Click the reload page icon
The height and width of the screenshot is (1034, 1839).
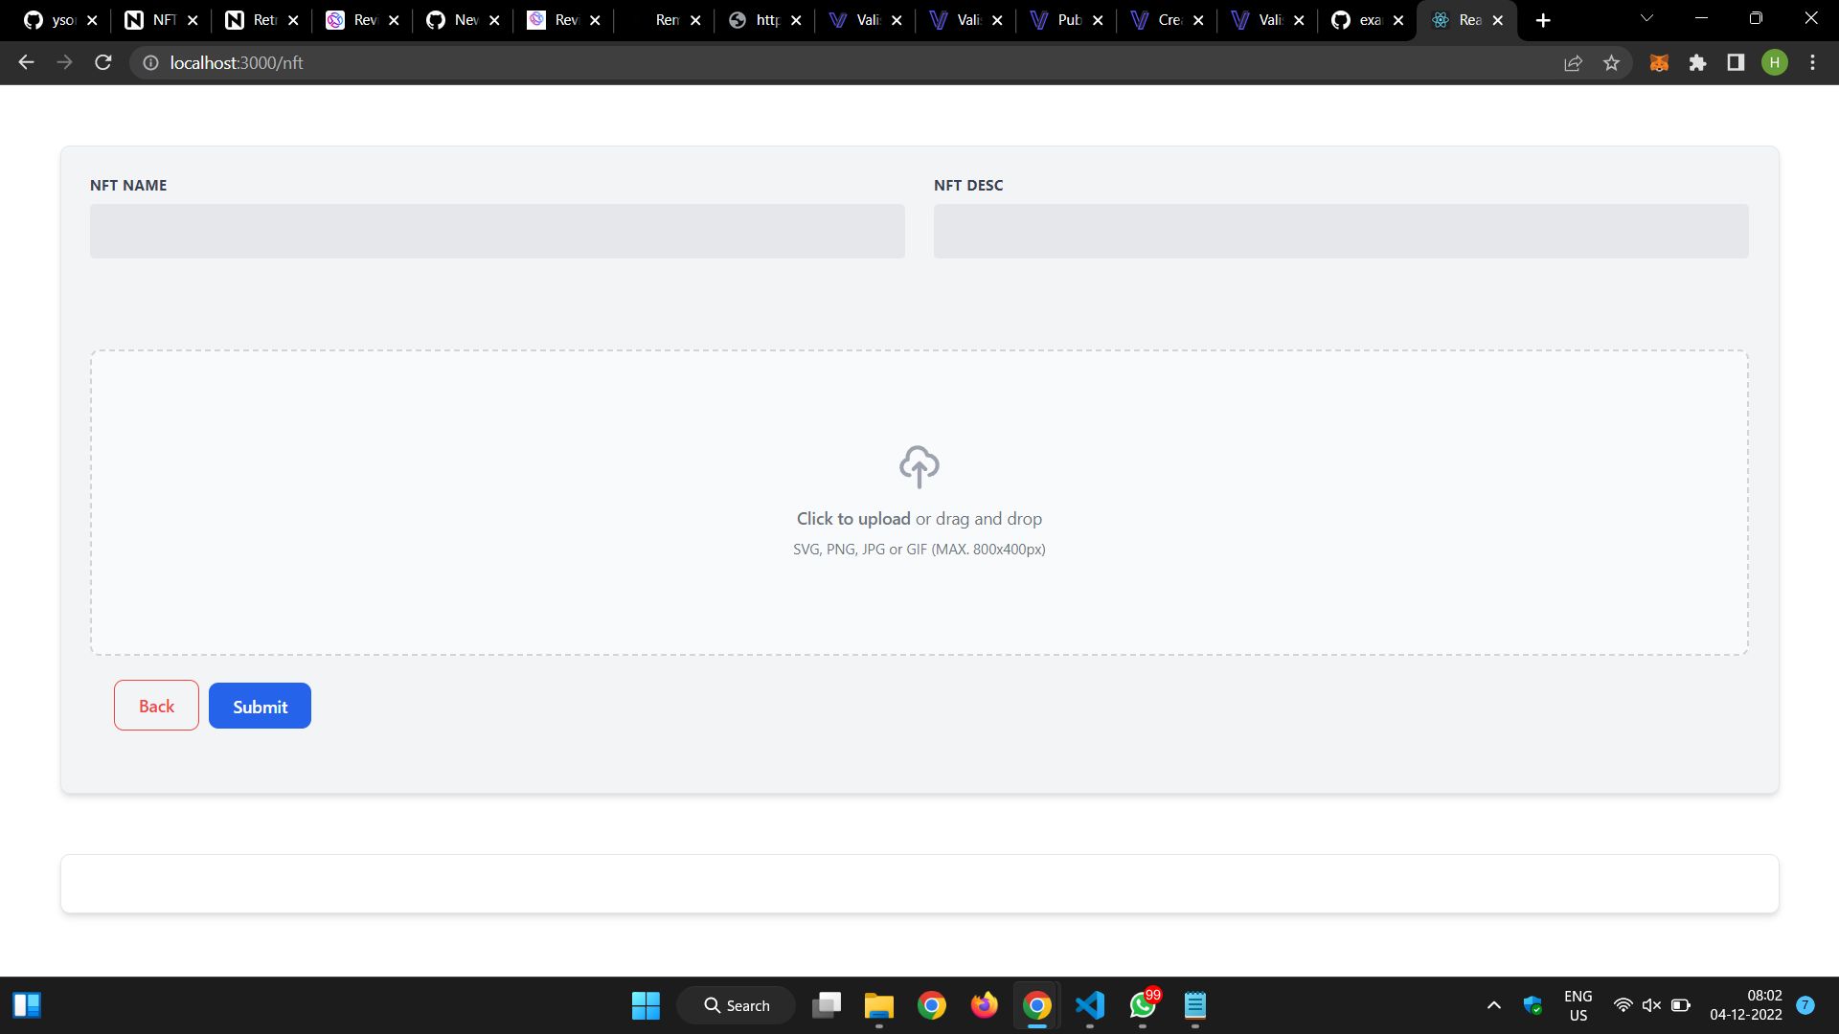tap(103, 62)
